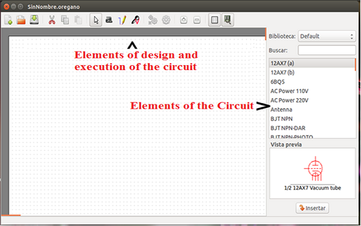Select 12AX7 (b) in parts list
Image resolution: width=361 pixels, height=226 pixels.
coord(312,73)
